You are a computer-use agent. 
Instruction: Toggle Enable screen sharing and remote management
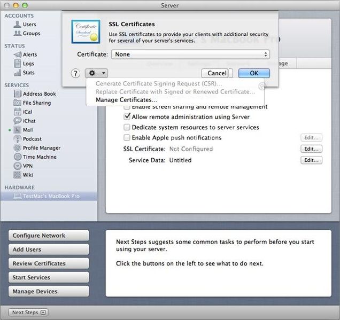(x=127, y=107)
